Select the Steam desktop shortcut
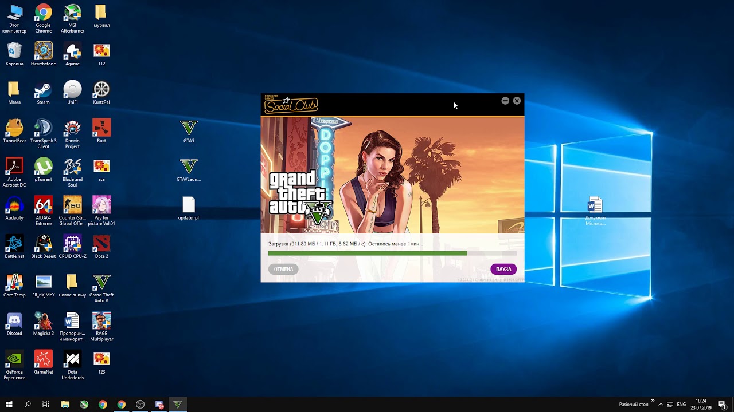This screenshot has width=734, height=412. click(x=43, y=93)
